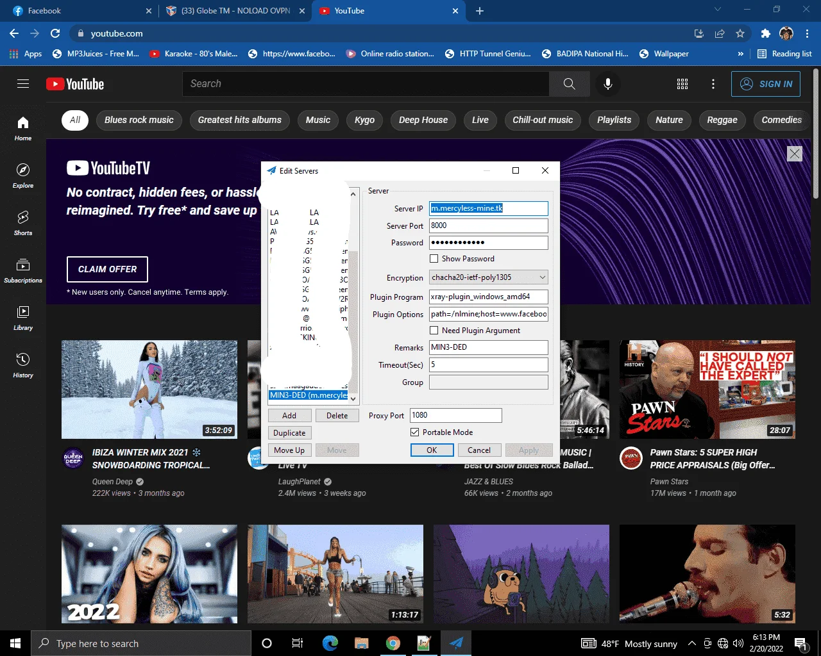Select MIN3-DED server in list
The width and height of the screenshot is (821, 656).
point(309,395)
